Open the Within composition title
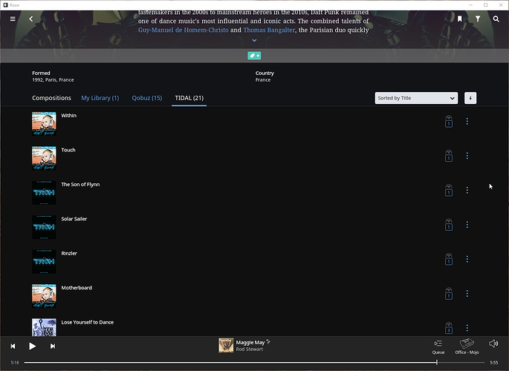 (69, 116)
